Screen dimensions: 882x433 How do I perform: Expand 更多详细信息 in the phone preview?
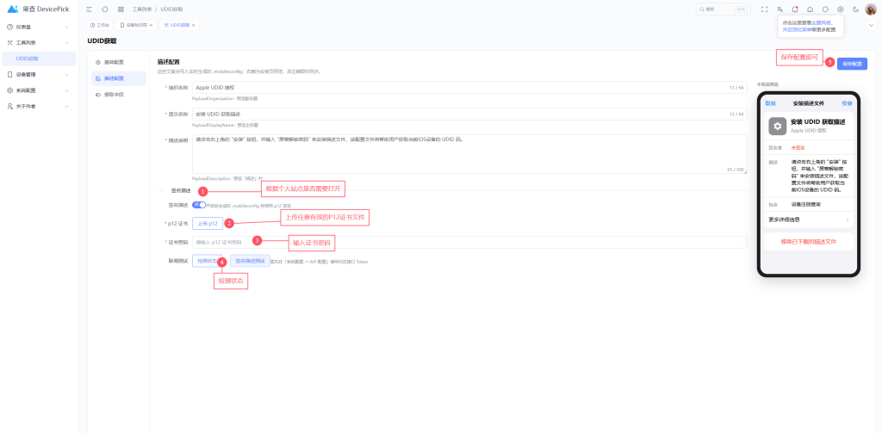tap(808, 220)
